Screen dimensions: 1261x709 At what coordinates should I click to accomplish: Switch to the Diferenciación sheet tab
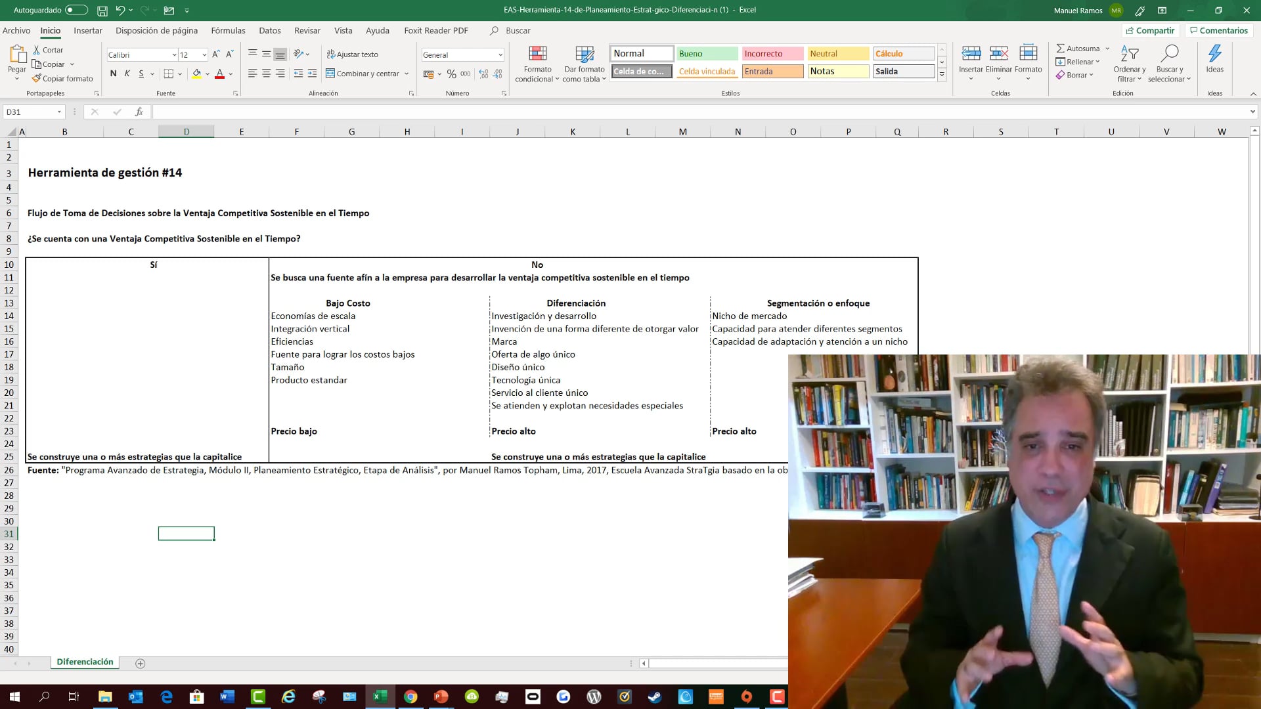click(85, 662)
